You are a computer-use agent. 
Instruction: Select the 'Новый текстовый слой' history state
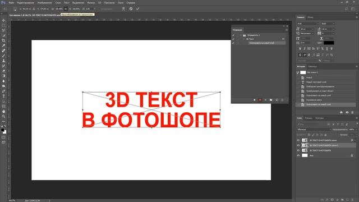click(x=317, y=82)
